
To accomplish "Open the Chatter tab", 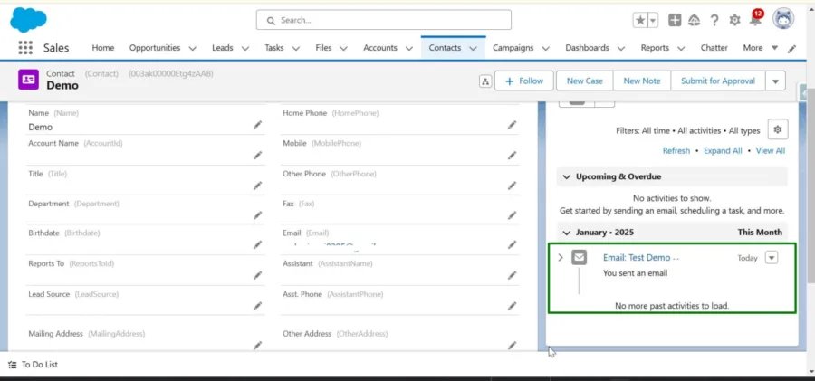I will point(714,48).
